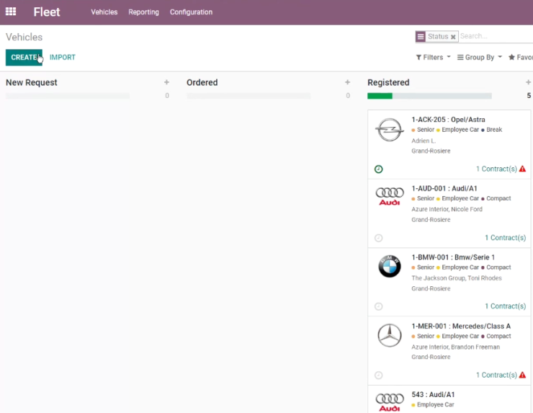Click contract warning triangle on Opel/Astra card
The image size is (533, 413).
522,169
